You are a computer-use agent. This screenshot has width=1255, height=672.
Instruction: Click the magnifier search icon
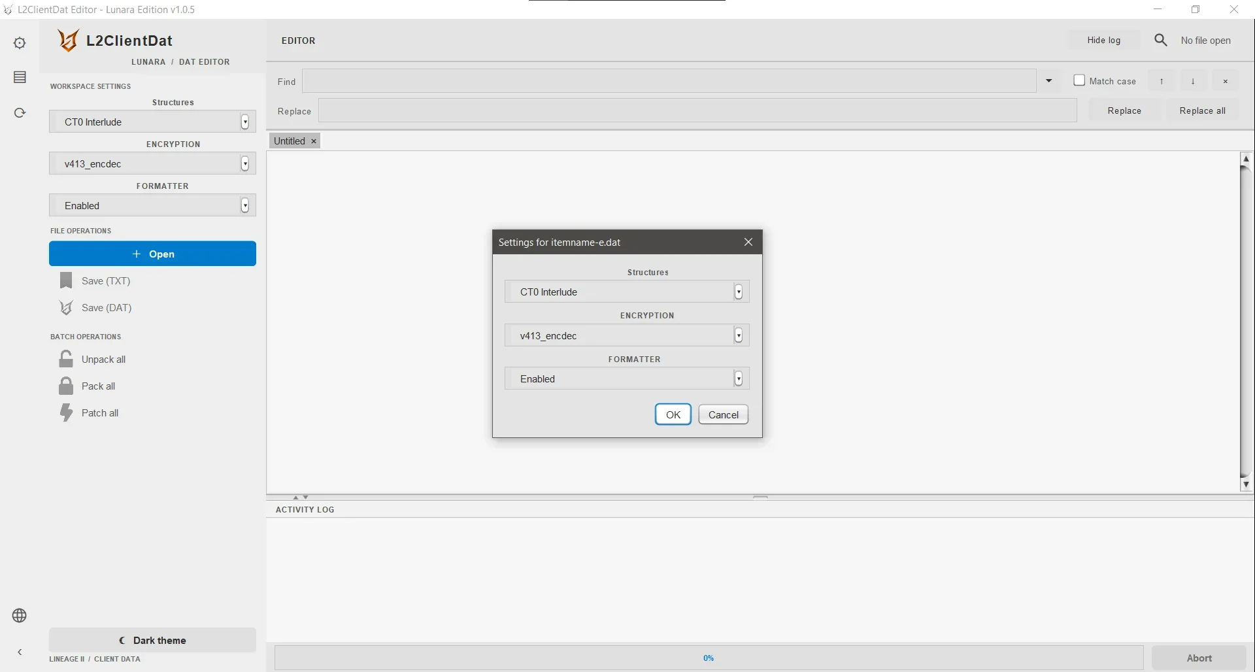1161,41
